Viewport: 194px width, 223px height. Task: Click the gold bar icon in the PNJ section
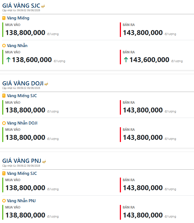4,173
